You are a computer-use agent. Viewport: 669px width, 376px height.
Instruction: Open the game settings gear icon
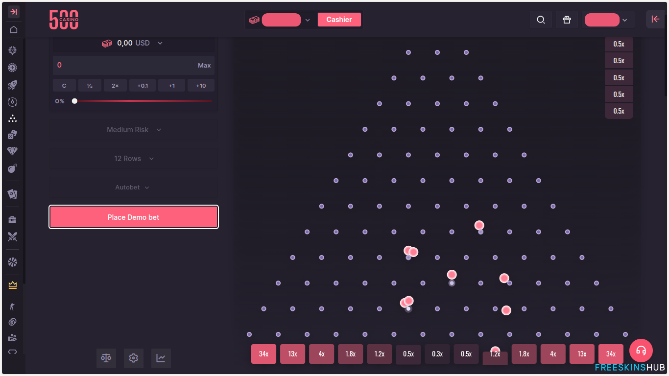(x=133, y=358)
